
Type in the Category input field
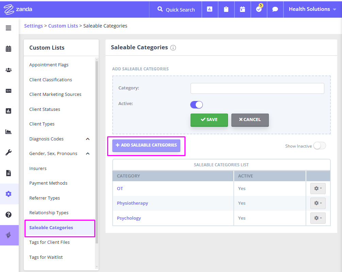257,88
